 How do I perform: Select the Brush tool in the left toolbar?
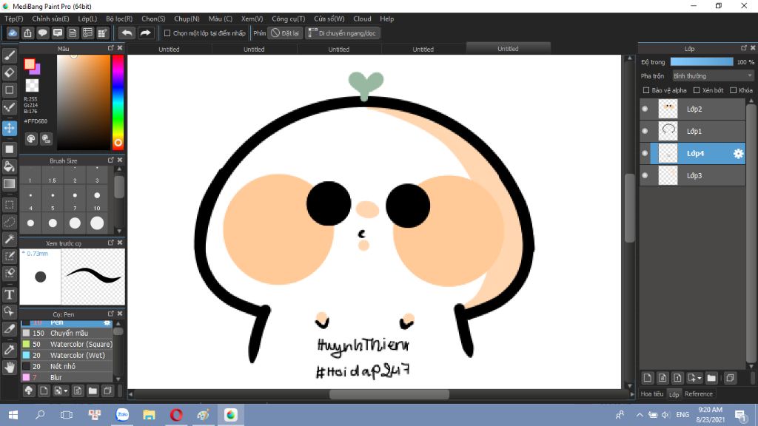(x=9, y=55)
